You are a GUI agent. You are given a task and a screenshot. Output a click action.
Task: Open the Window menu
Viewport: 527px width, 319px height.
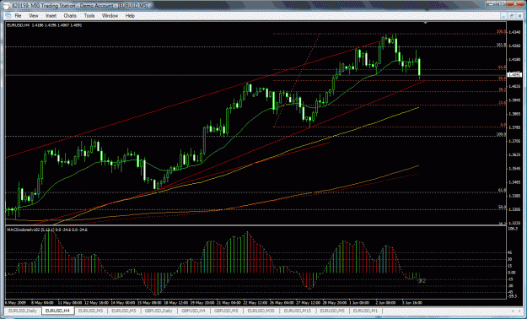tap(110, 16)
